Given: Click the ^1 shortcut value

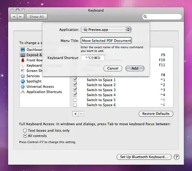Looking at the screenshot, I should pos(163,80).
